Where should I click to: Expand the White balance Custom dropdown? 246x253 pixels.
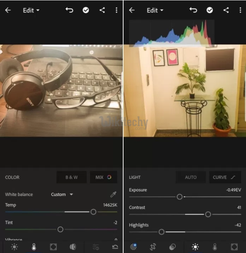[x=62, y=194]
